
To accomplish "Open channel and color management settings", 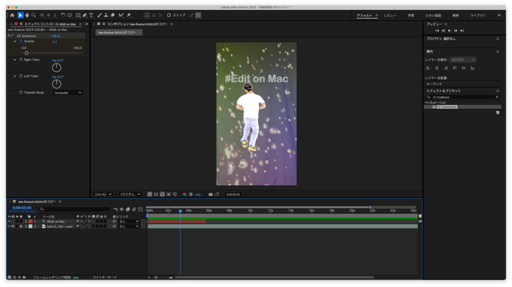I will point(184,194).
